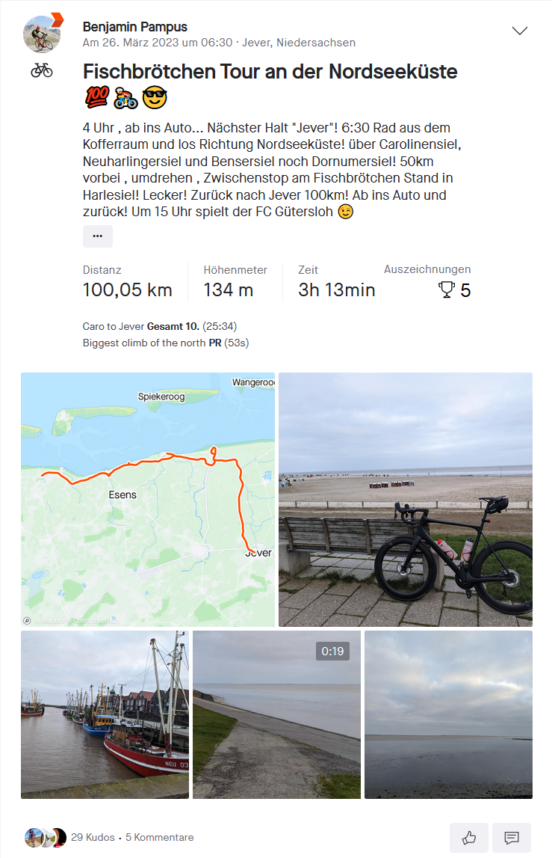The image size is (552, 858).
Task: Open the bike at beach photo
Action: click(405, 499)
